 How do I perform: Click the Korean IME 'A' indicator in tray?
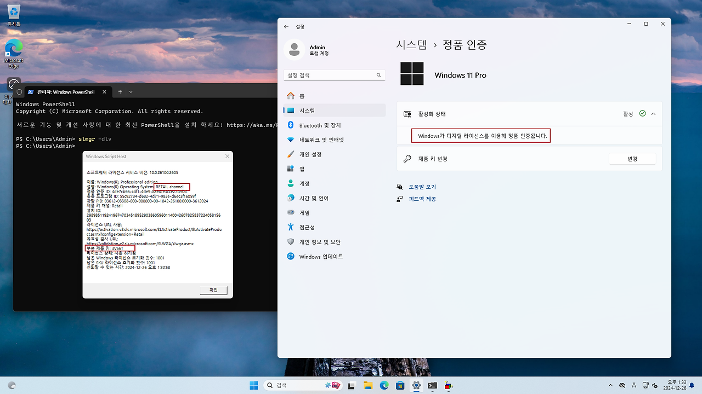coord(635,386)
